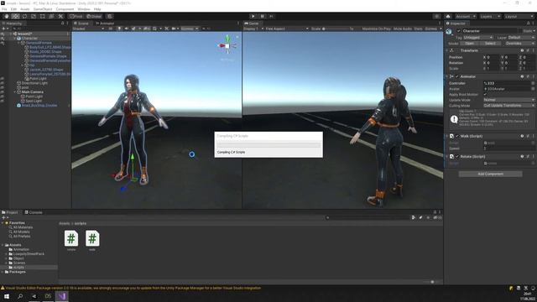Switch to the Console tab

point(34,212)
